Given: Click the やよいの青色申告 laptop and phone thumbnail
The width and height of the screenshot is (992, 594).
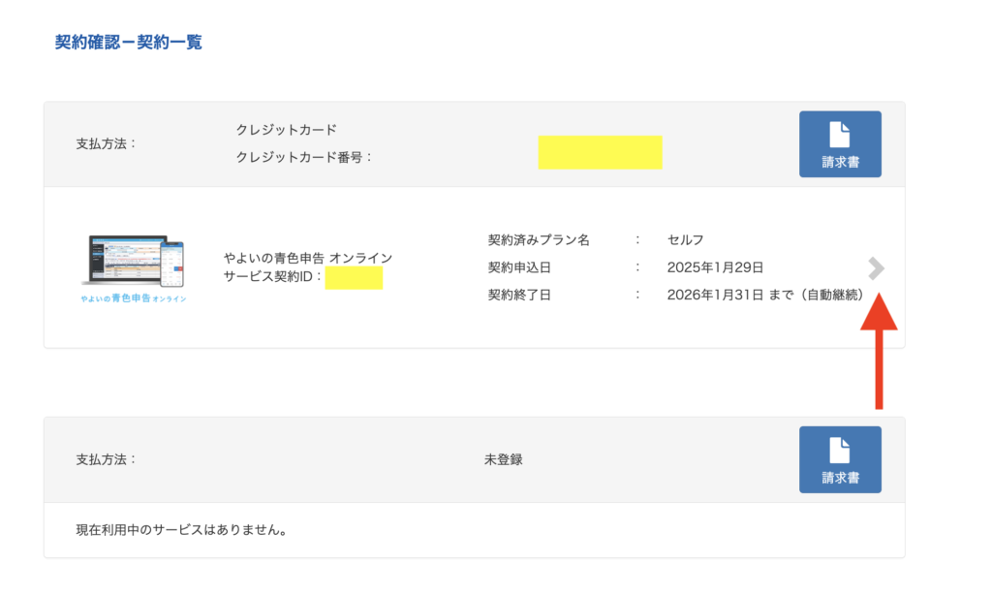Looking at the screenshot, I should tap(133, 261).
